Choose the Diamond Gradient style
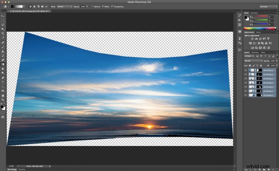 (x=46, y=7)
